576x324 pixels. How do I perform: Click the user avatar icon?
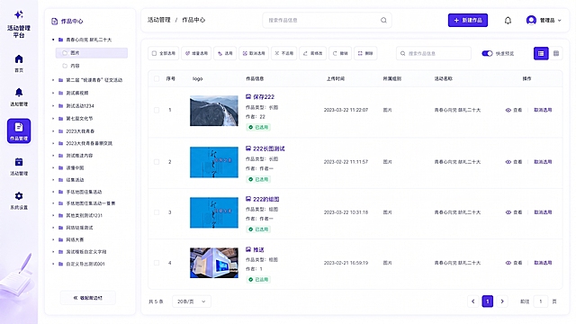531,20
